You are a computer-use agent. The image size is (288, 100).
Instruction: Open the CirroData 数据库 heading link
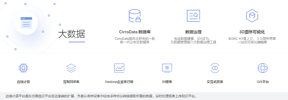[135, 32]
